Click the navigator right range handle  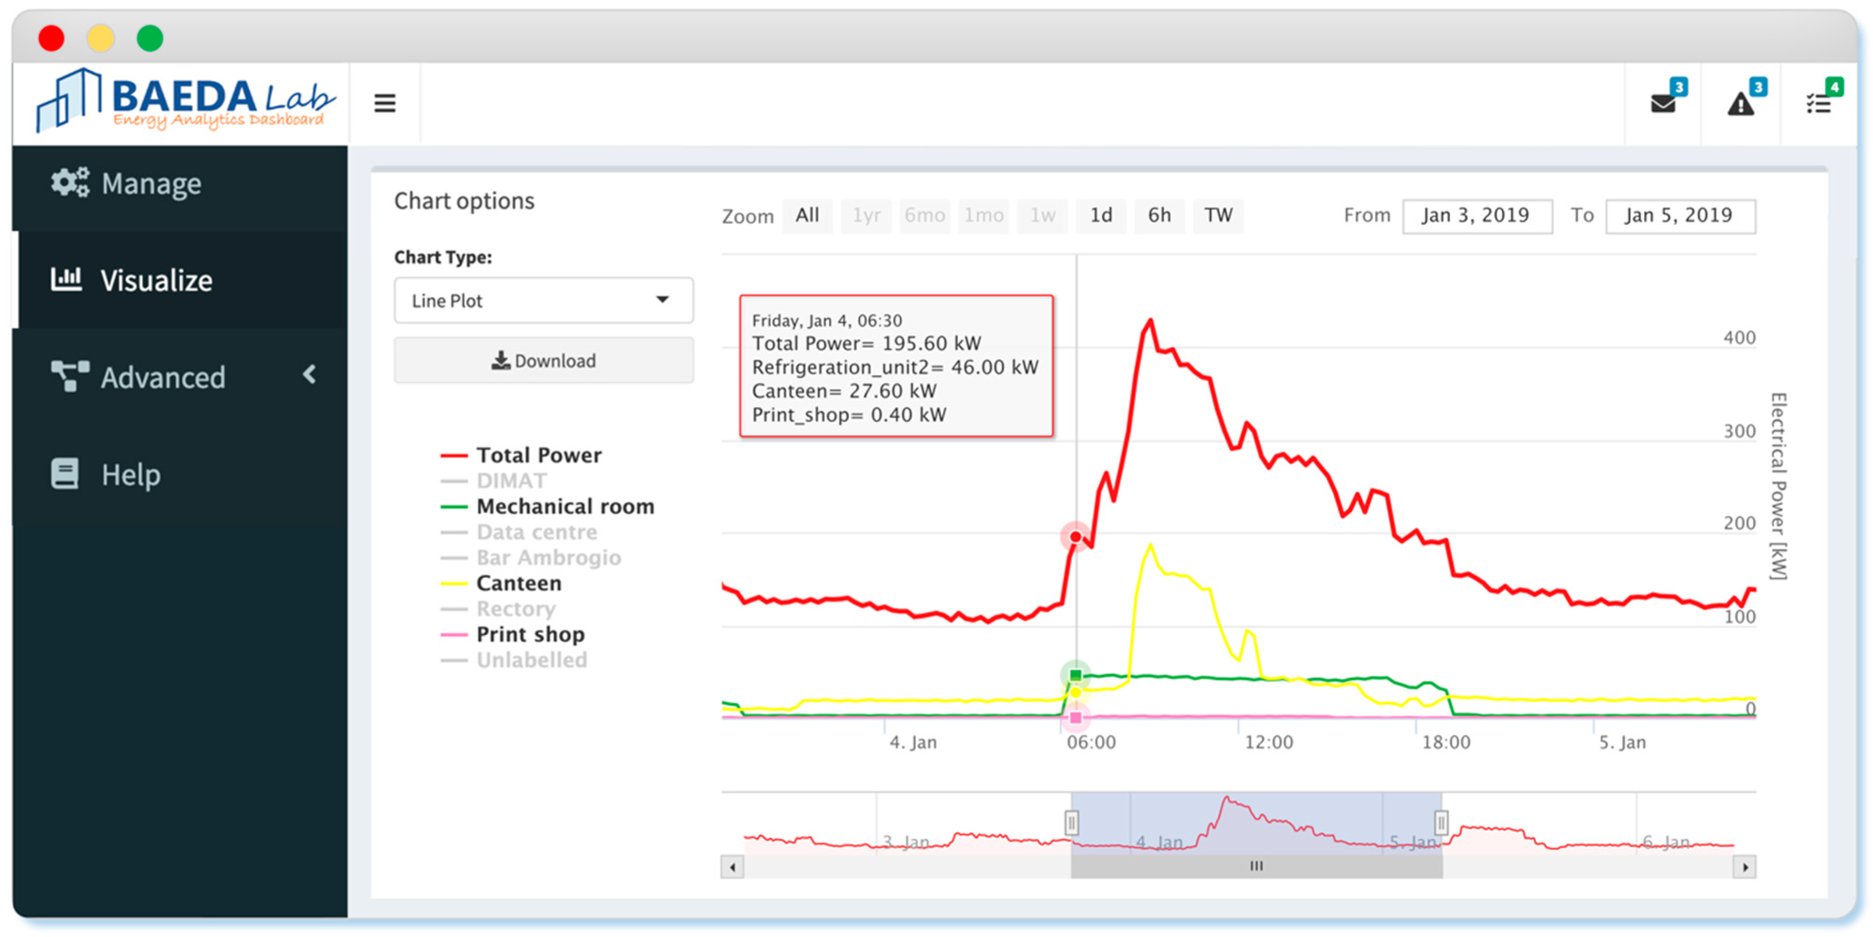[1440, 822]
